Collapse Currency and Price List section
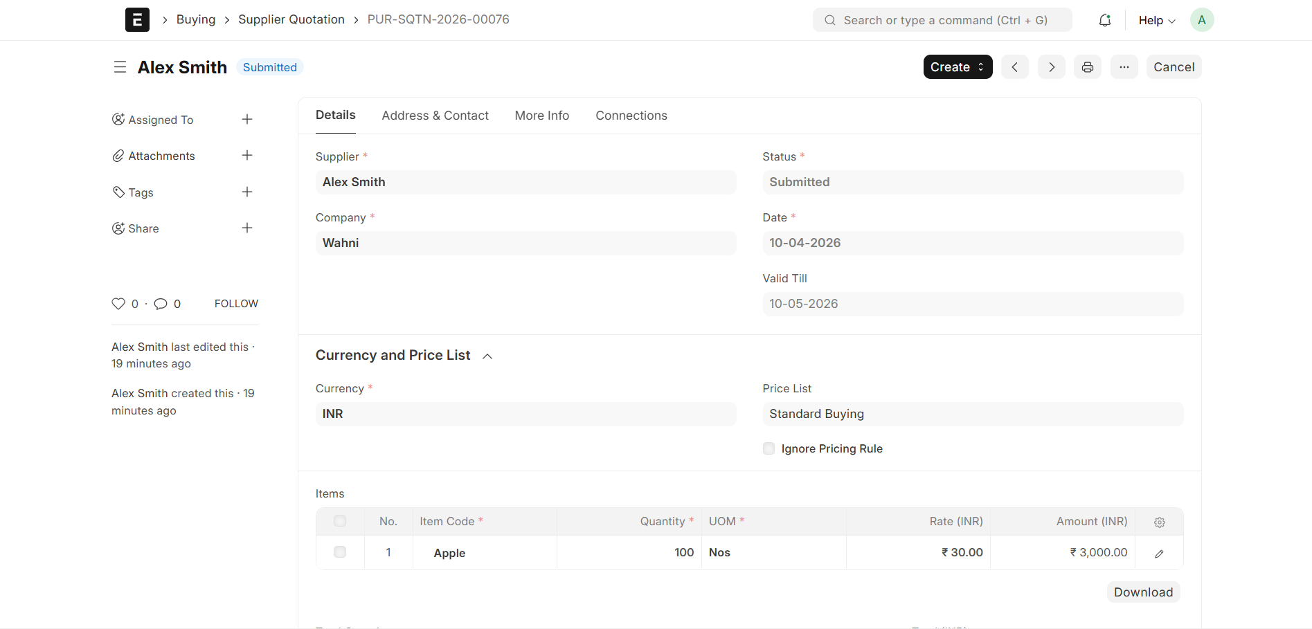1312x629 pixels. [x=487, y=356]
